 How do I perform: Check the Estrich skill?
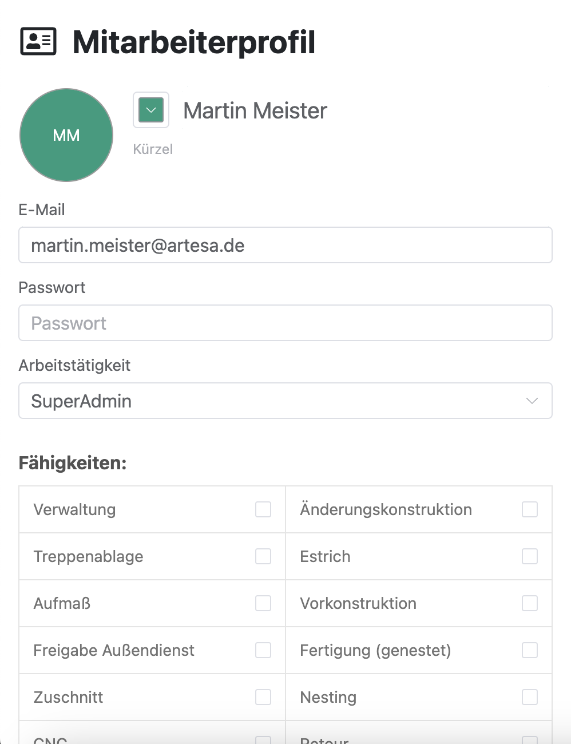[x=530, y=556]
